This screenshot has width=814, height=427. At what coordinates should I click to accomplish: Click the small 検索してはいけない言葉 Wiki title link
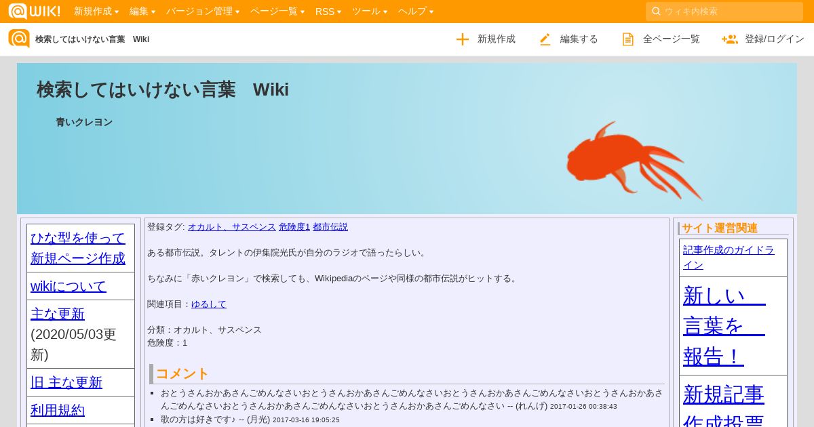coord(92,39)
